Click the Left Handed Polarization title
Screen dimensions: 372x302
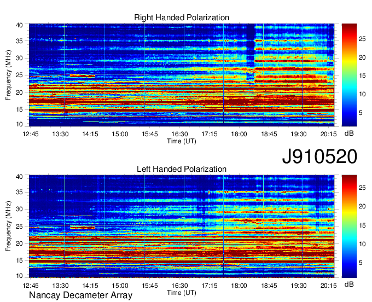coord(182,169)
